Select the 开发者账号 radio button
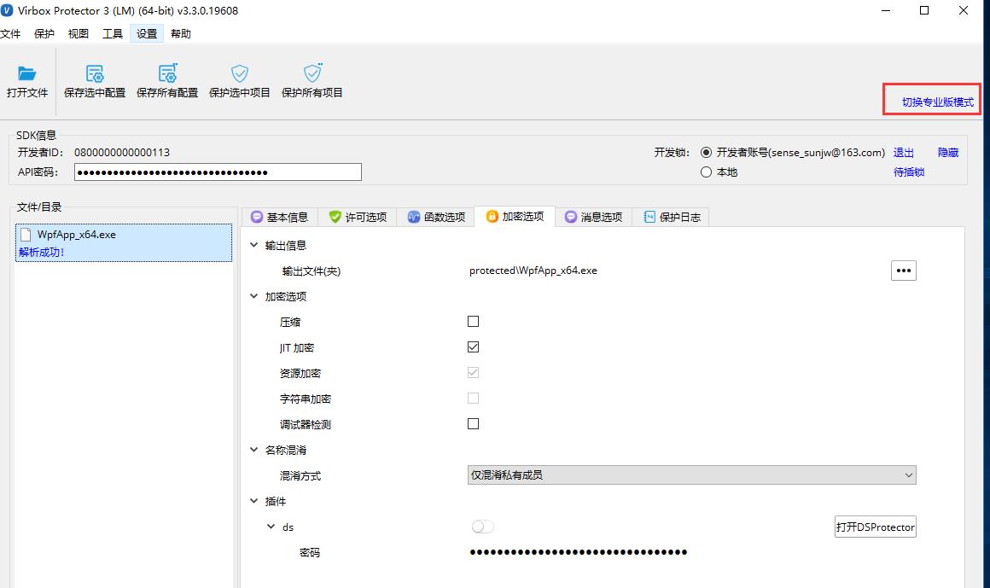The image size is (990, 588). tap(706, 152)
